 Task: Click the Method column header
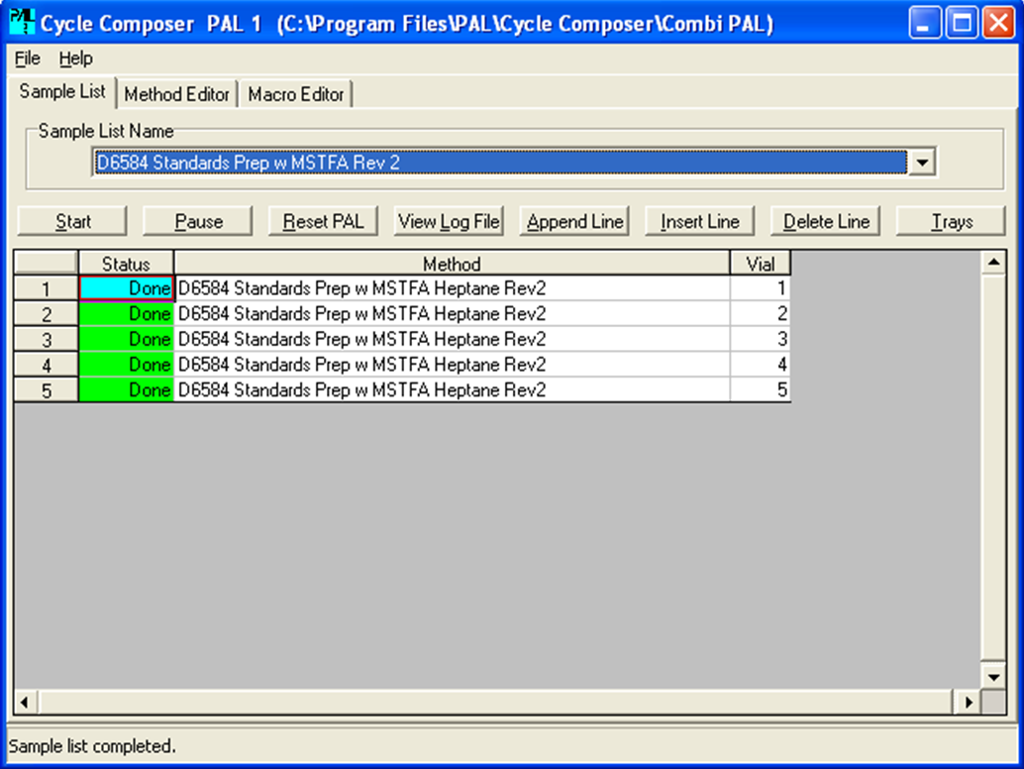click(452, 264)
